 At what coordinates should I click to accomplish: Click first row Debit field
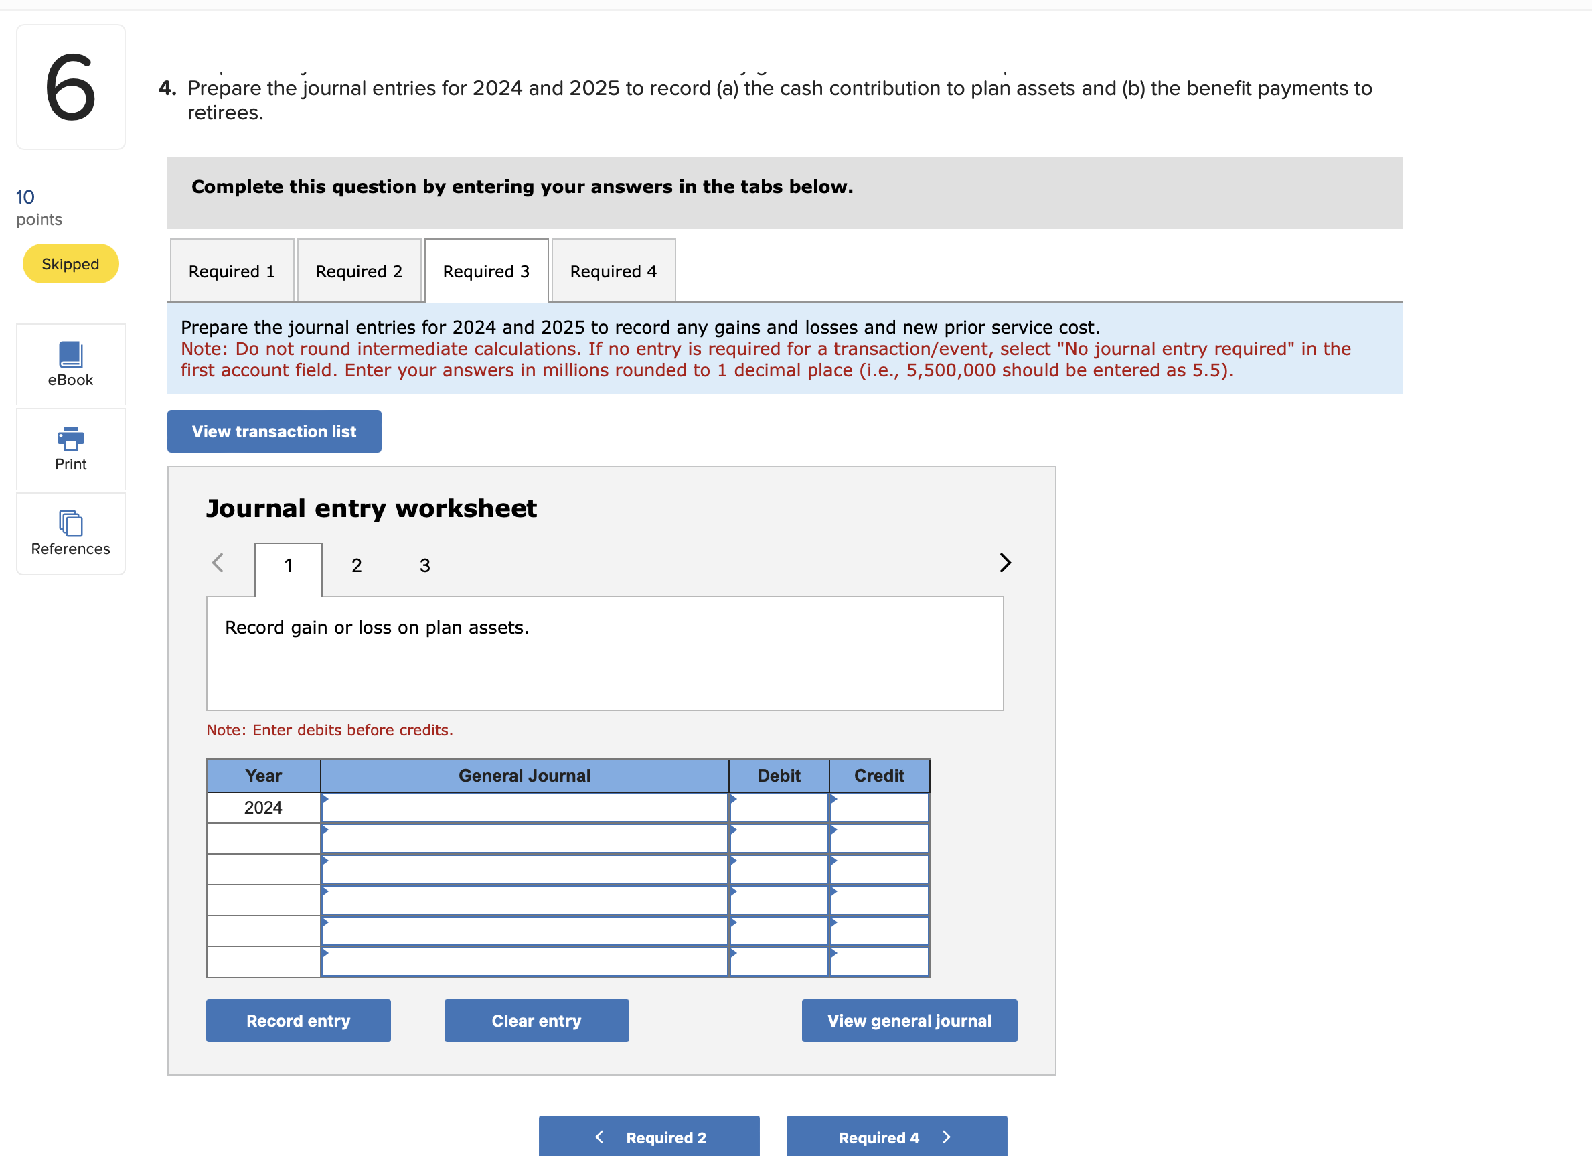click(x=779, y=808)
